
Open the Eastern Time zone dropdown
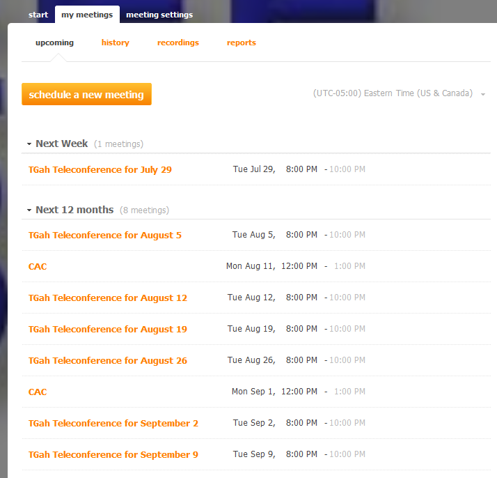[399, 93]
